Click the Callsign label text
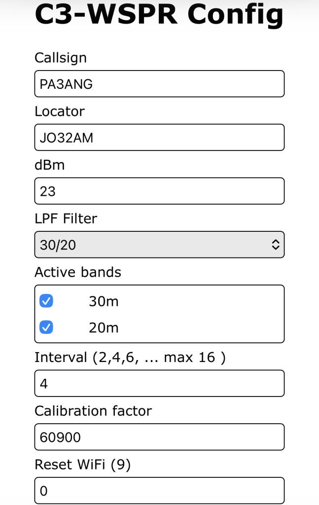319x505 pixels. coord(61,58)
